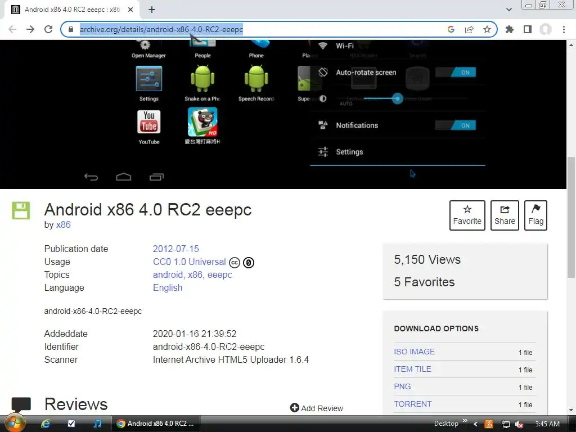
Task: Click the Reviews speech bubble icon
Action: tap(21, 404)
